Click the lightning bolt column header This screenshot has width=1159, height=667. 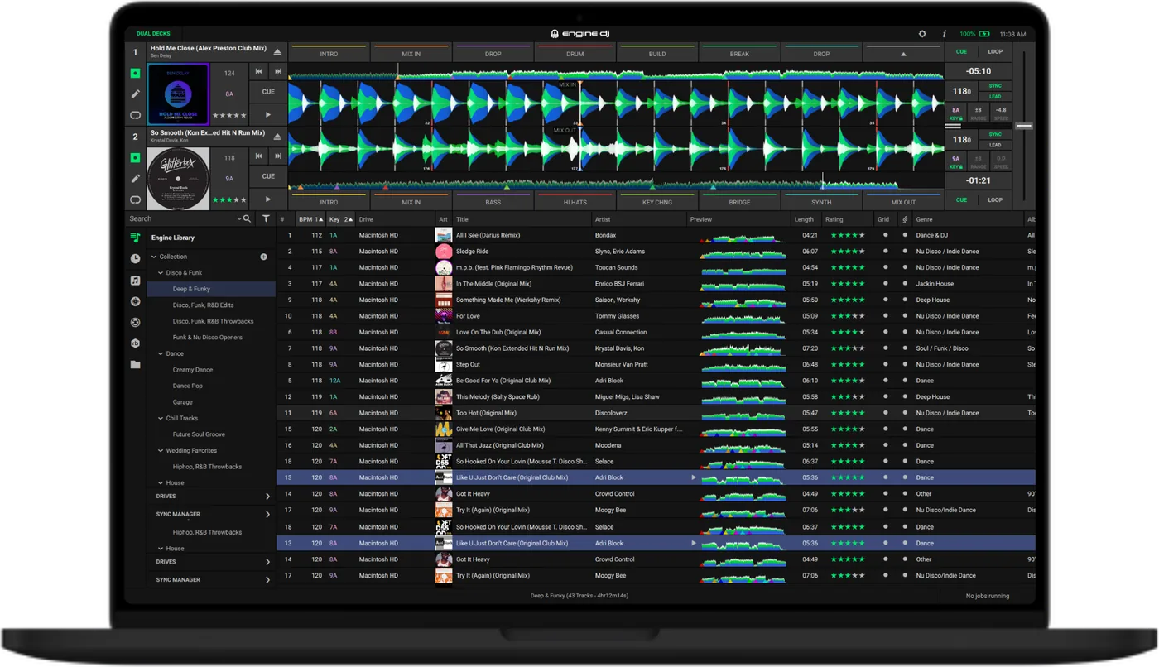(x=905, y=219)
